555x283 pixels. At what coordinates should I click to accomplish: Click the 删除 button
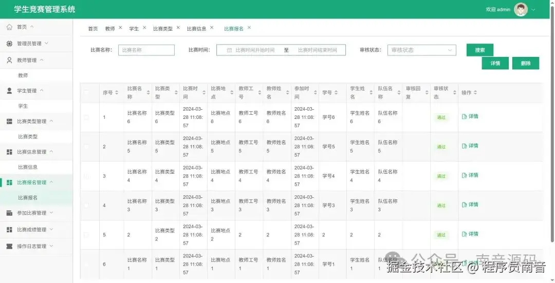coord(526,63)
